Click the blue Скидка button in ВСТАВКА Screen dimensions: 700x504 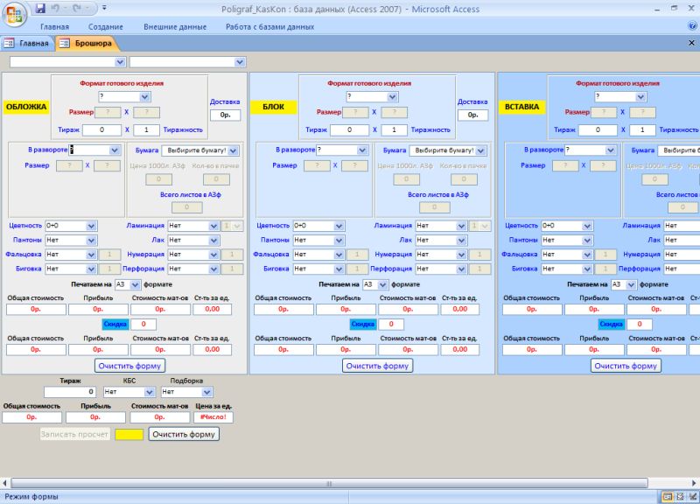pyautogui.click(x=611, y=324)
